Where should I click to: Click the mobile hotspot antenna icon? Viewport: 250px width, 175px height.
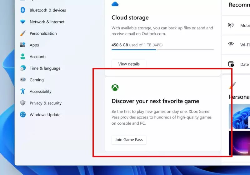tap(231, 25)
